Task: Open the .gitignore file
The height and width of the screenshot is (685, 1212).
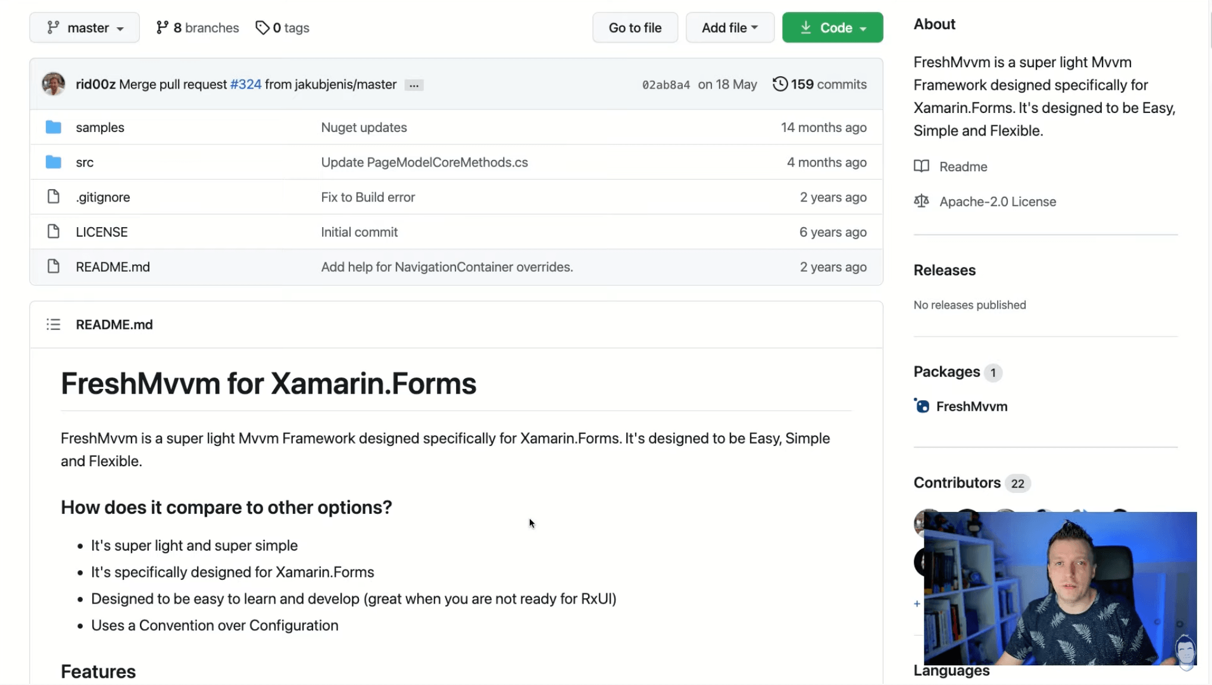Action: tap(103, 197)
